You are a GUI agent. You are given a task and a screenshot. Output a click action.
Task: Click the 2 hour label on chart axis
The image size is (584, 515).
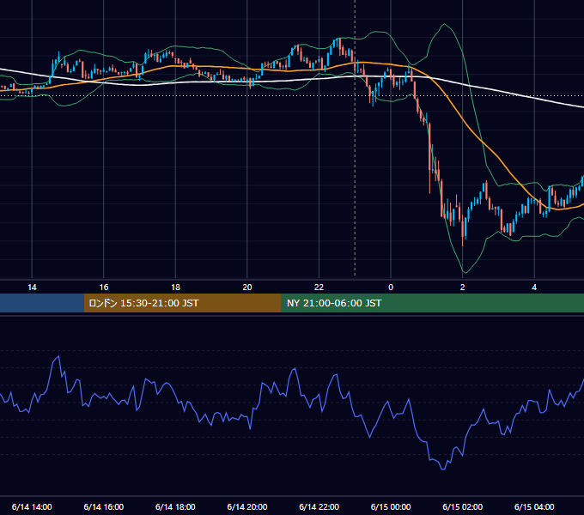click(x=463, y=288)
